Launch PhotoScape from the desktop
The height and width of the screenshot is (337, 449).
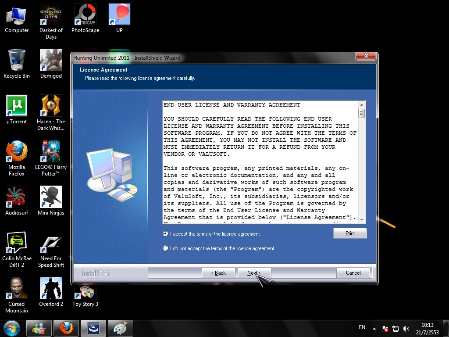click(85, 19)
